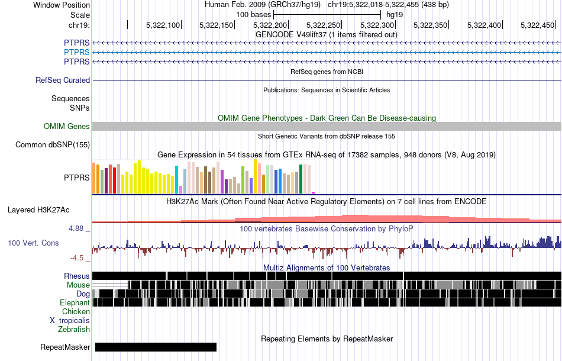Click the -4.5 conservation minimum value
The height and width of the screenshot is (361, 562).
[x=77, y=258]
